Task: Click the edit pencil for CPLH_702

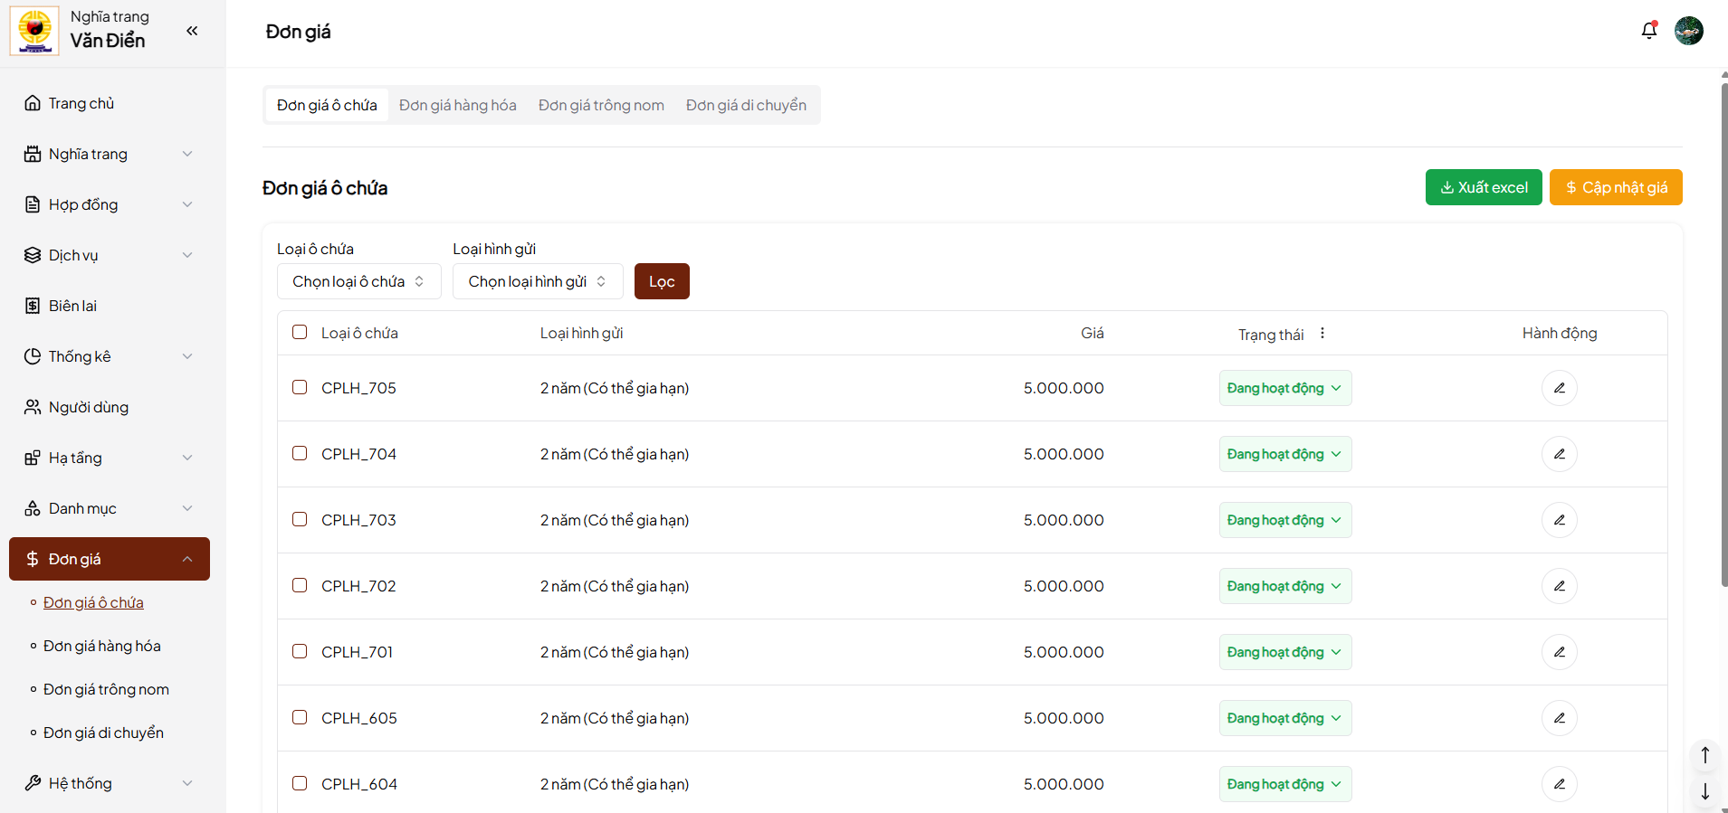Action: (1559, 586)
